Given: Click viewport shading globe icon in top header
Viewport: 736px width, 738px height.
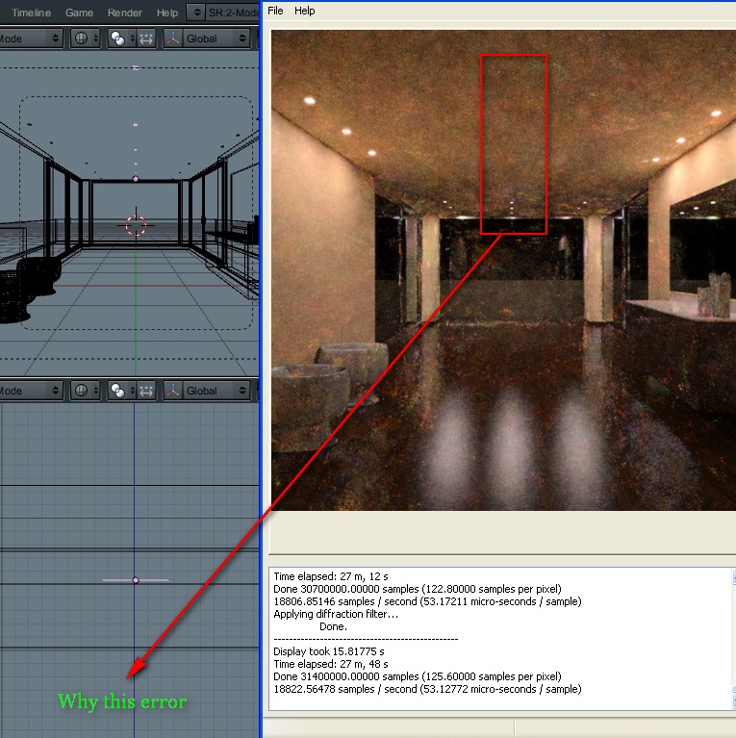Looking at the screenshot, I should (85, 38).
